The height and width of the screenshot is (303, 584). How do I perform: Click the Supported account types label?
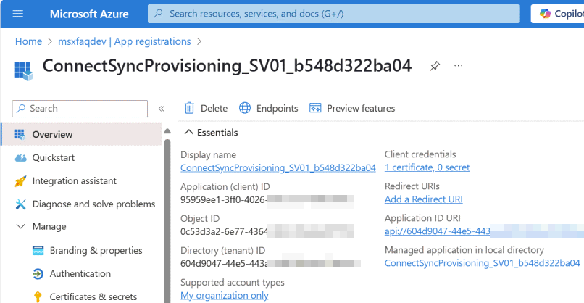pyautogui.click(x=233, y=283)
